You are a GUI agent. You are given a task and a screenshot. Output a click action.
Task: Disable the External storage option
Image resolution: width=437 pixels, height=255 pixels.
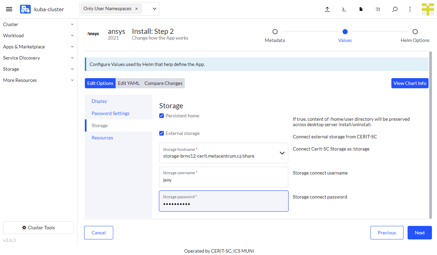162,133
